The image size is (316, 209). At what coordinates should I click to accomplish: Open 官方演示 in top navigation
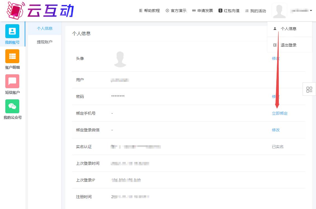(176, 11)
